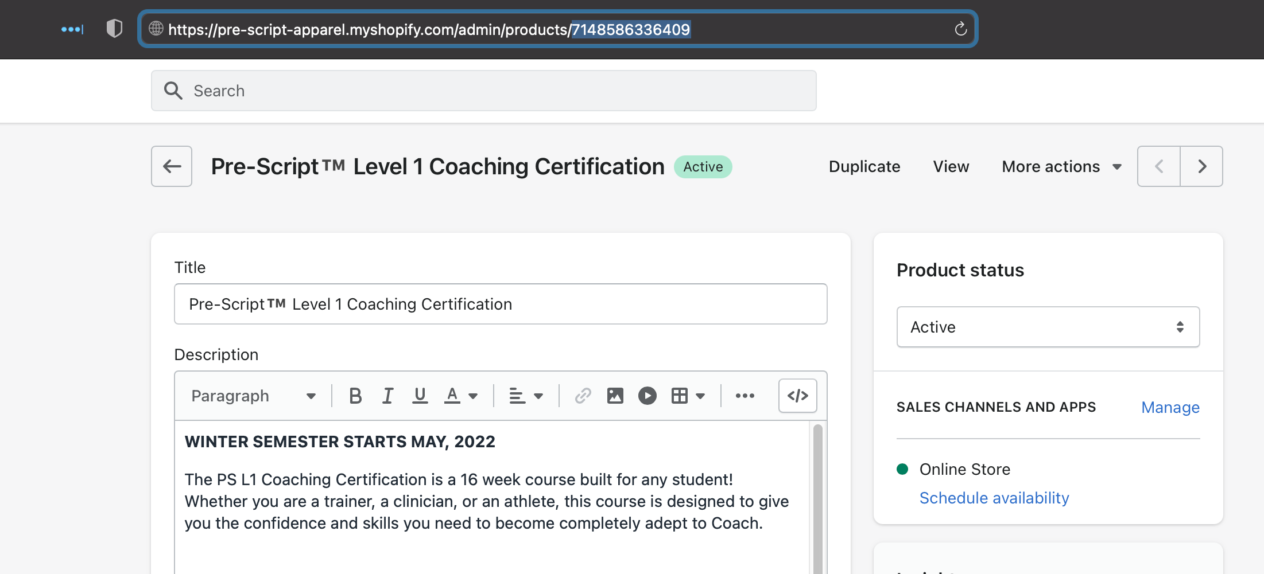
Task: Click the Schedule availability link
Action: coord(994,498)
